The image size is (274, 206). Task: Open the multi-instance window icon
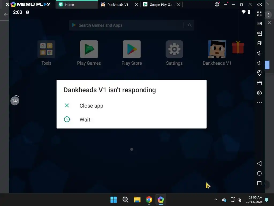[259, 43]
